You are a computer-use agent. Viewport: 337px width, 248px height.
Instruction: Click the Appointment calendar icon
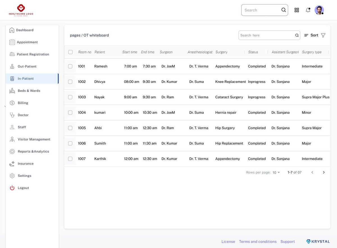pyautogui.click(x=12, y=42)
